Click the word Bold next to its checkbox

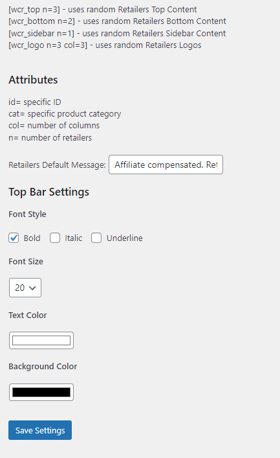pyautogui.click(x=32, y=238)
